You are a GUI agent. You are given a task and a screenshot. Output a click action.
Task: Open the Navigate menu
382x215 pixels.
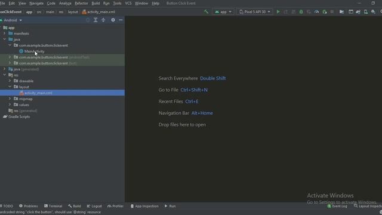click(x=36, y=4)
